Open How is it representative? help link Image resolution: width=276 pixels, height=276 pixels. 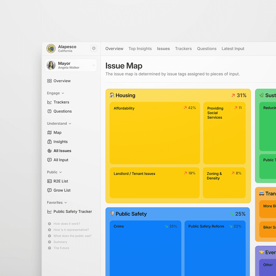pos(71,230)
